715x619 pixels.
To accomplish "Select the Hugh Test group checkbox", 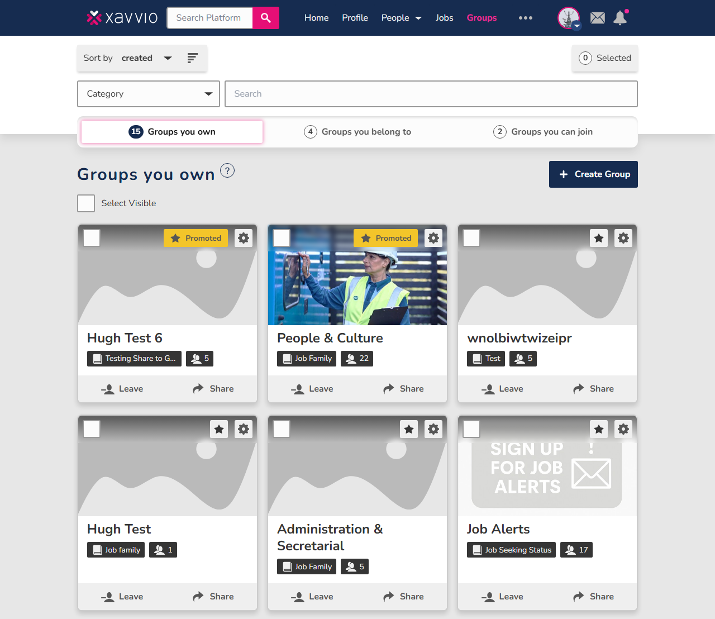I will tap(92, 429).
